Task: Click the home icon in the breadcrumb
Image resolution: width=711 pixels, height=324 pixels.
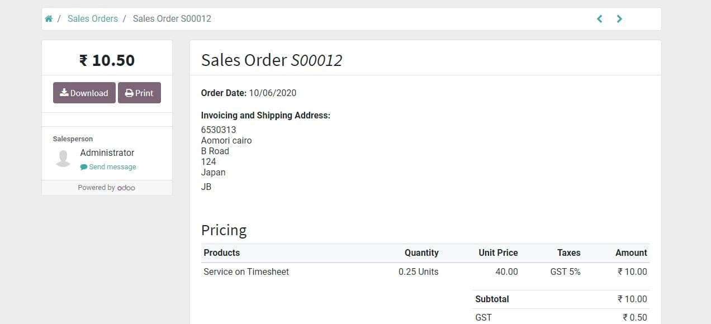Action: [48, 18]
